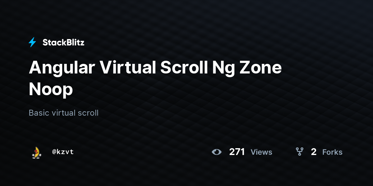
Task: Click the word Virtual in the title
Action: click(x=127, y=67)
